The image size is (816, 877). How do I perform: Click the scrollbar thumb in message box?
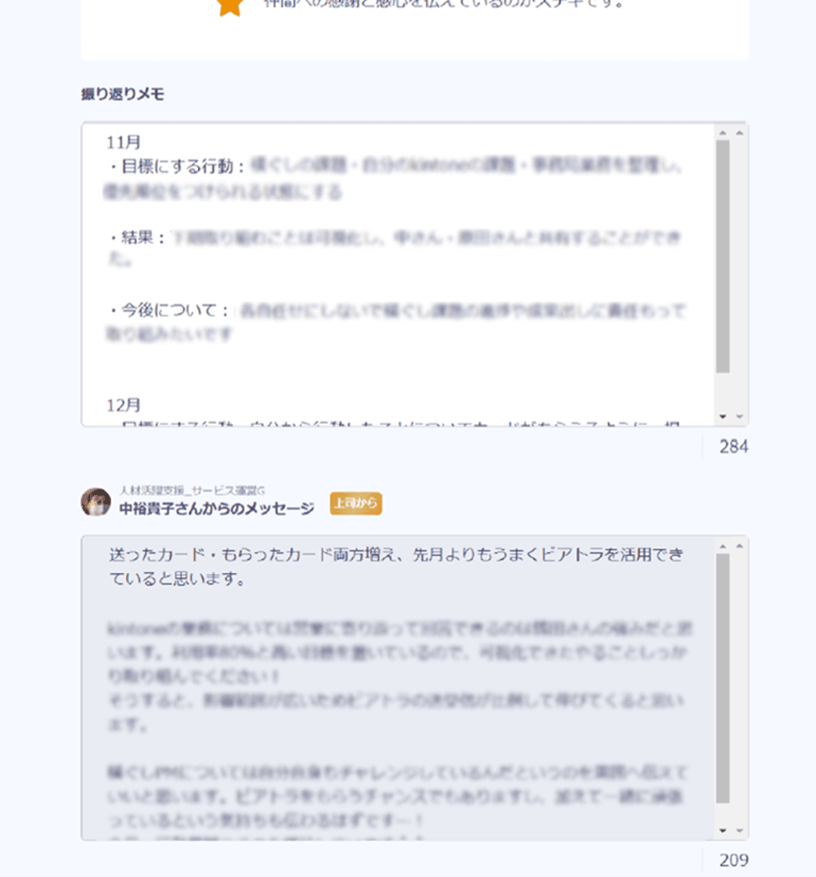point(723,678)
